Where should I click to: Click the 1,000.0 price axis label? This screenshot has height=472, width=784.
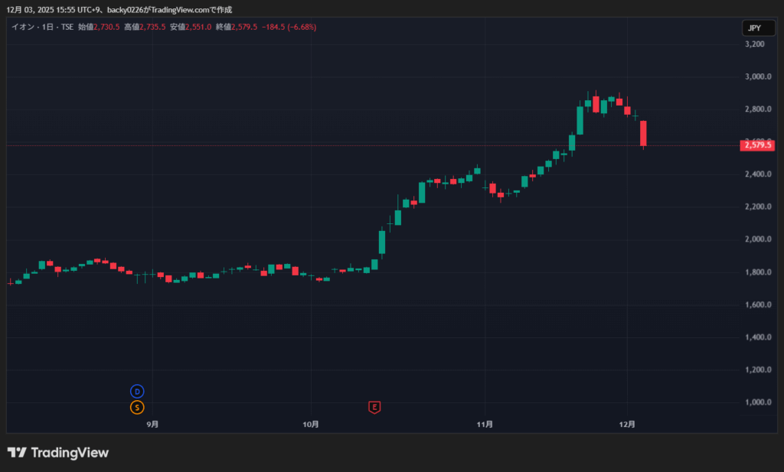(755, 402)
